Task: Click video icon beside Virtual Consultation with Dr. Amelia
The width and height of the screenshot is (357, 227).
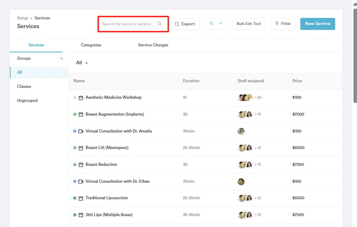Action: 81,131
